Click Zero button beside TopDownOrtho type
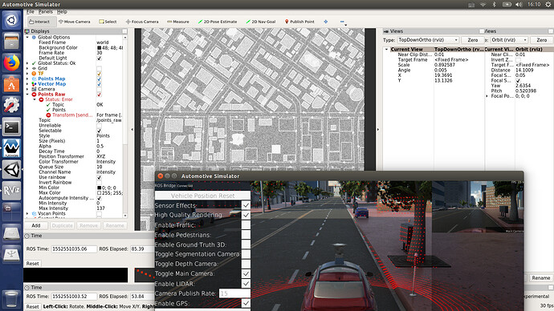This screenshot has height=311, width=554. tap(472, 40)
